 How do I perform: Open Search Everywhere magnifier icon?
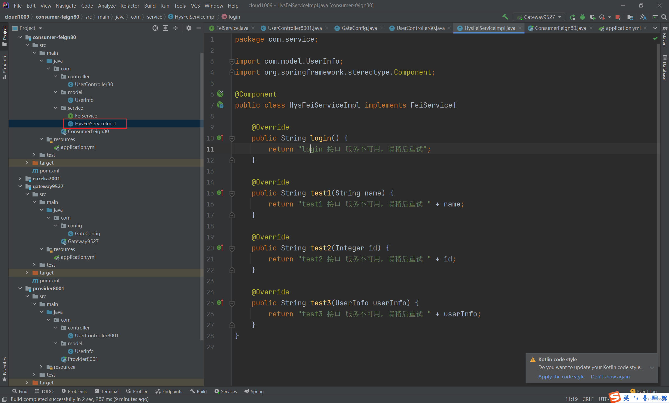(x=664, y=17)
